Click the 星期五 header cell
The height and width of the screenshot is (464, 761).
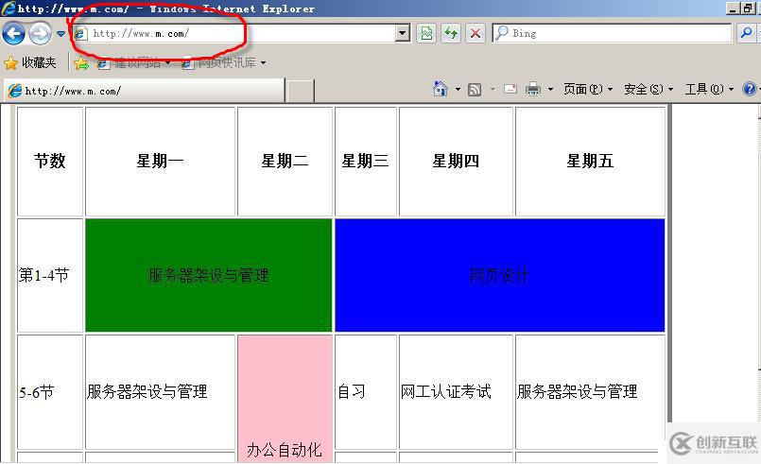click(x=590, y=162)
